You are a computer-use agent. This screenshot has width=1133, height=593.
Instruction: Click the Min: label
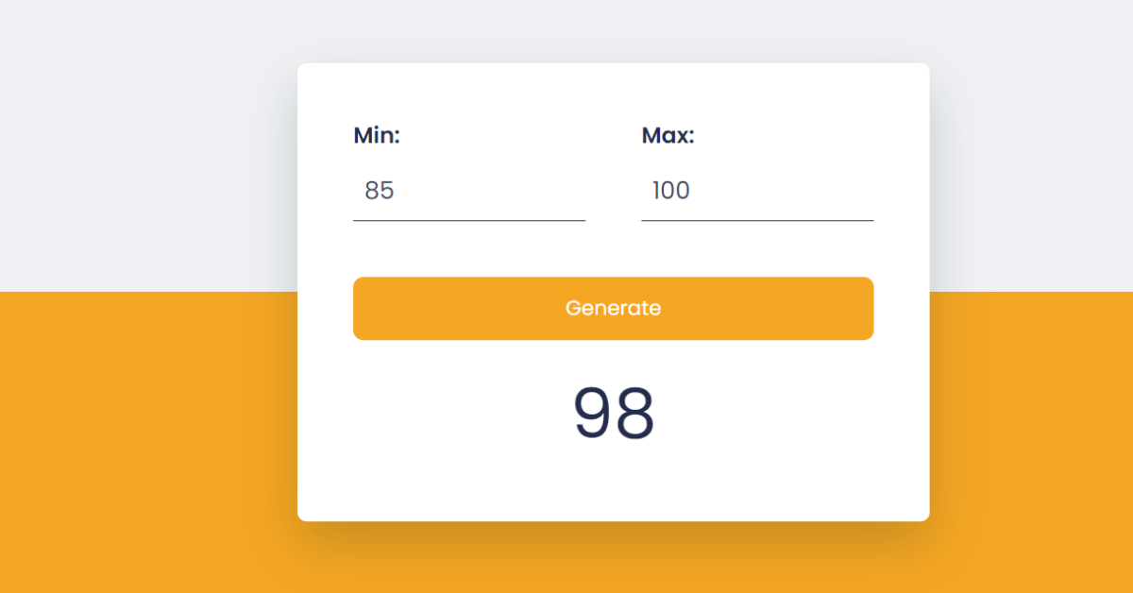[376, 135]
